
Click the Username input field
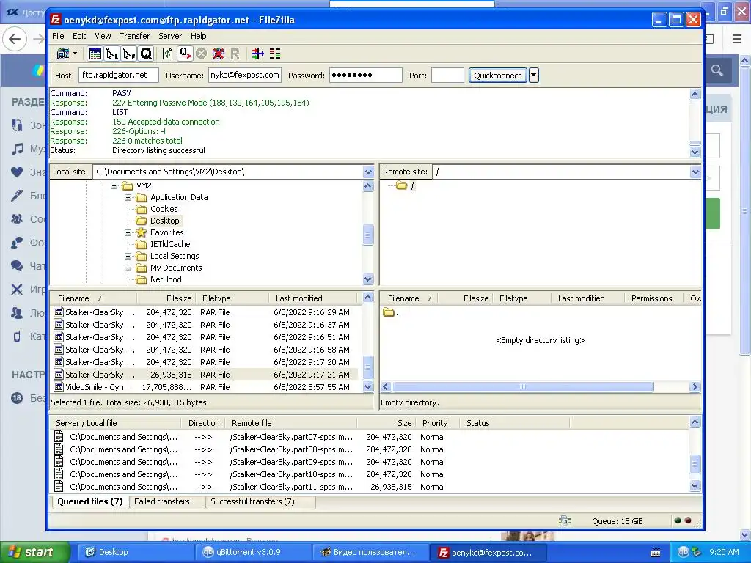click(x=245, y=76)
